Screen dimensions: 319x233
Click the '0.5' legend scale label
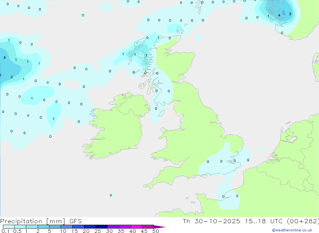(17, 231)
